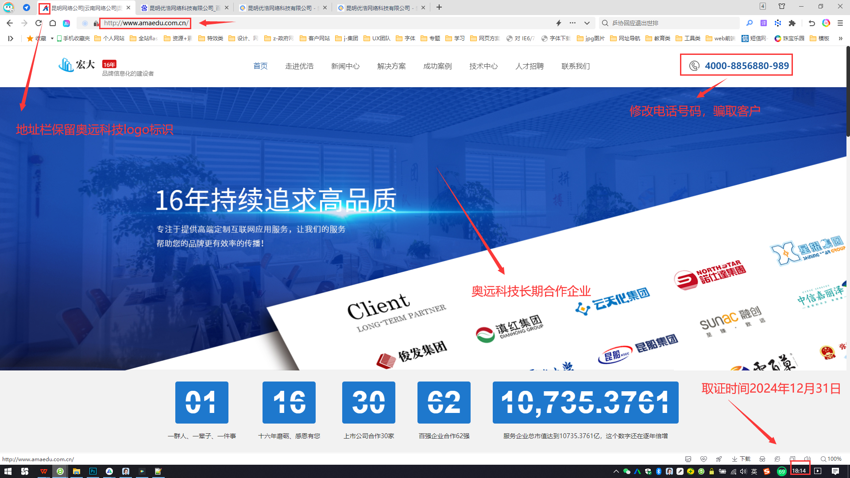This screenshot has height=478, width=850.
Task: Open the browser hamburger main menu
Action: click(840, 23)
